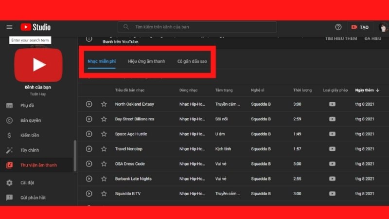
Task: Switch to the Hiệu ứng âm thanh tab
Action: (146, 61)
